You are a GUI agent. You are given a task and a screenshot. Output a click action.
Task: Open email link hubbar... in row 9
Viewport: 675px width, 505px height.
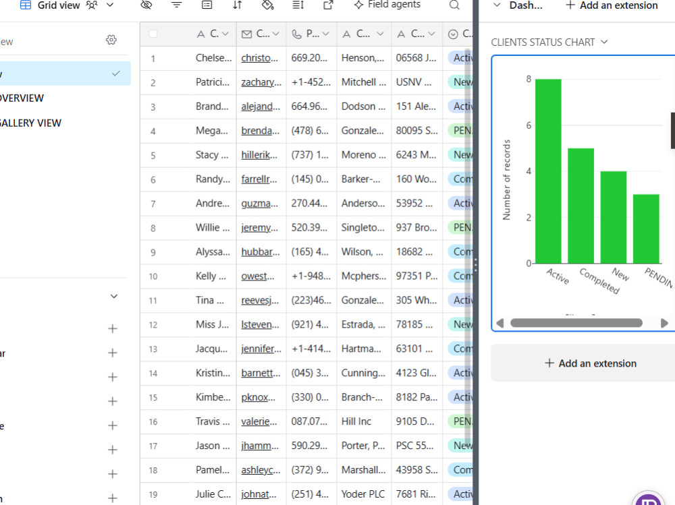click(x=261, y=251)
